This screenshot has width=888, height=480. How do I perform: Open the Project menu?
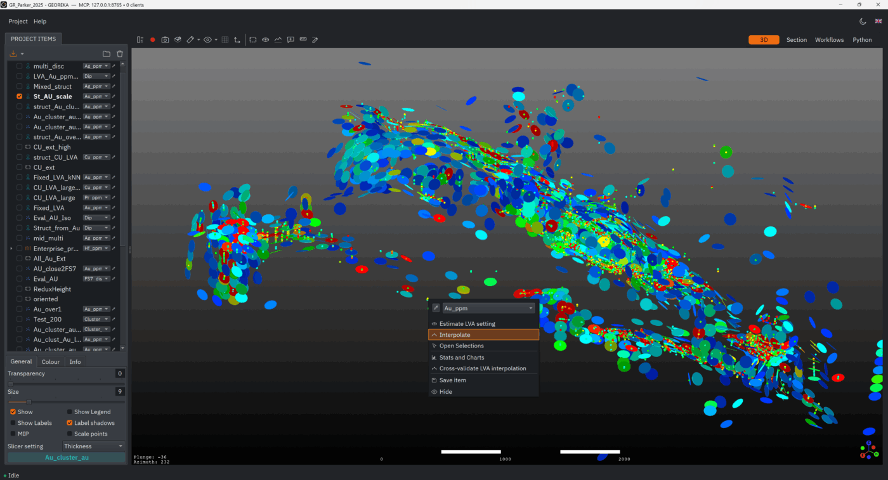(18, 22)
